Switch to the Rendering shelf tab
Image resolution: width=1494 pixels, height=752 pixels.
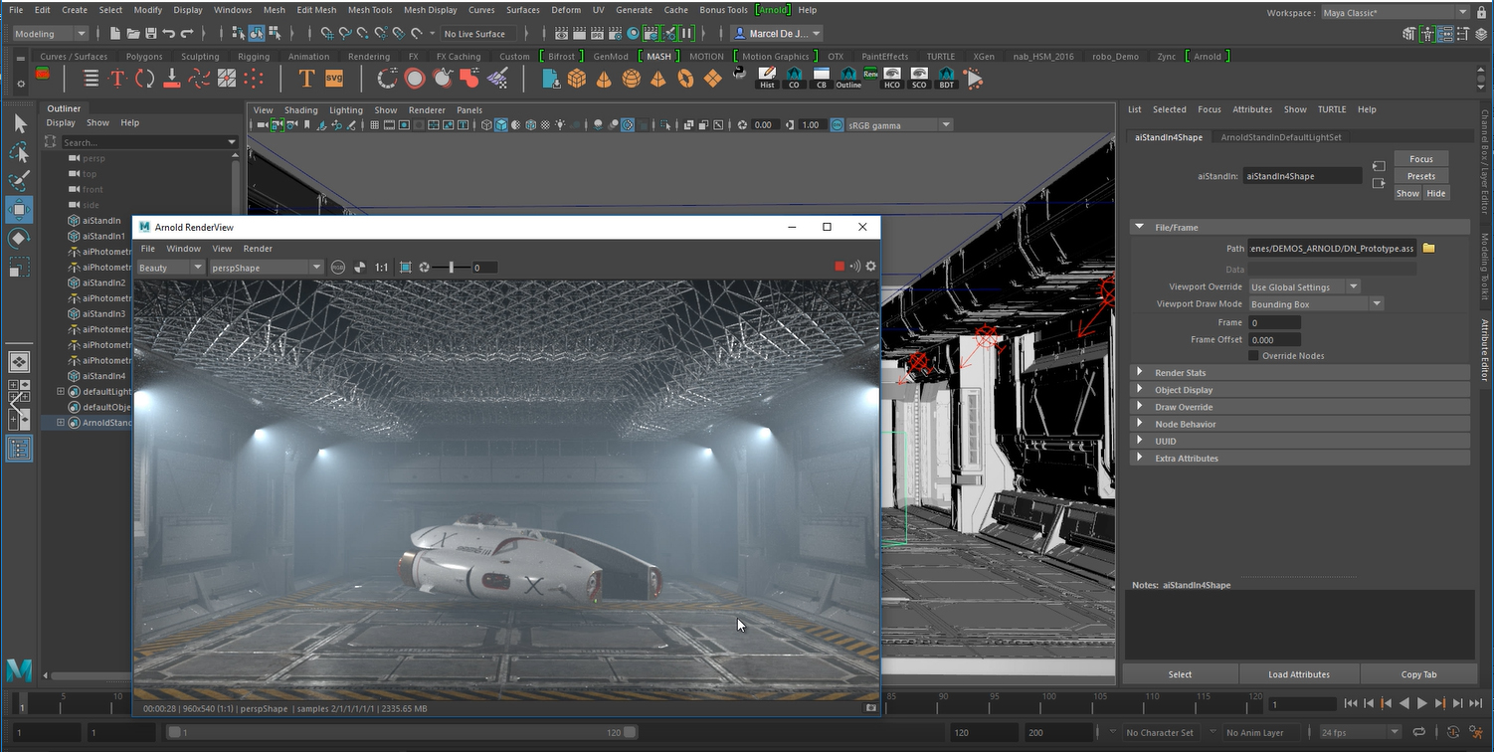tap(368, 57)
